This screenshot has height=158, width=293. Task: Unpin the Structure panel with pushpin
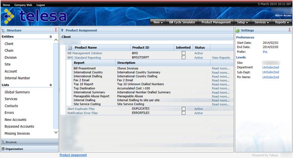click(x=56, y=30)
